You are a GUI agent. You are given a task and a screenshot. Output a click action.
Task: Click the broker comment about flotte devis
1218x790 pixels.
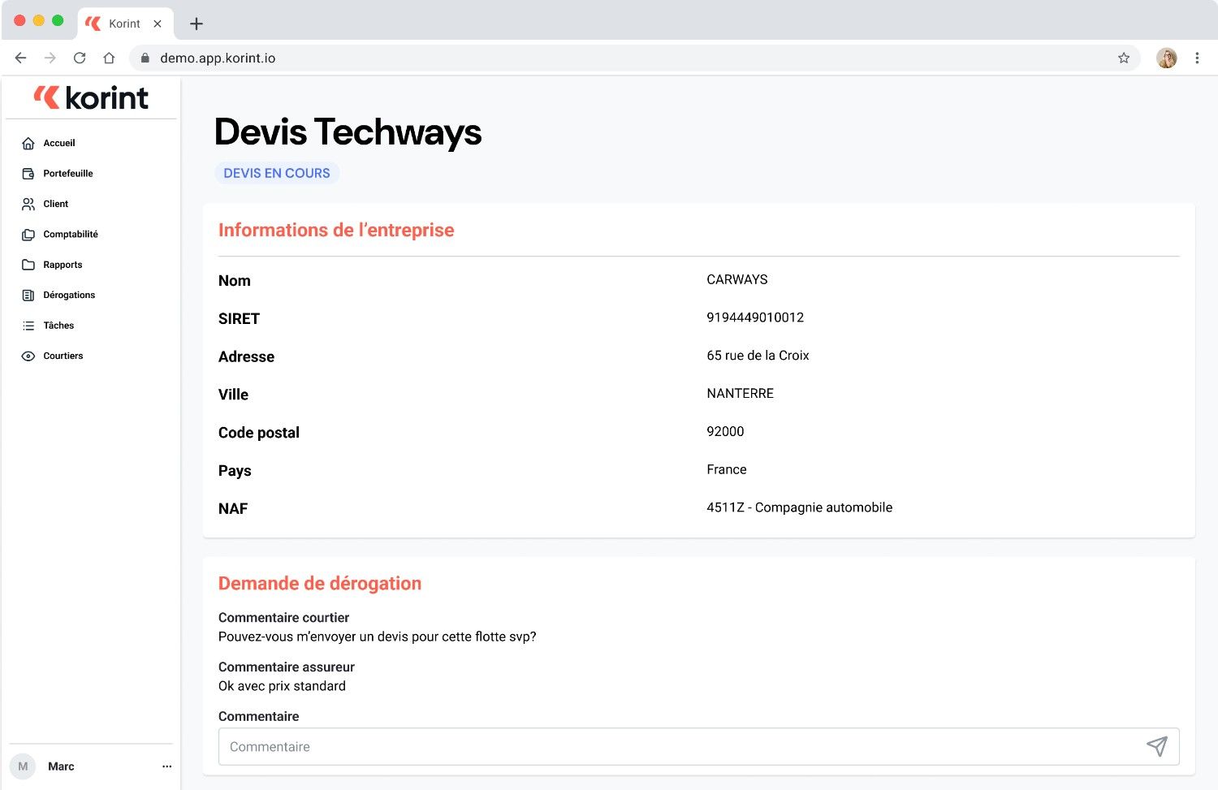tap(378, 637)
